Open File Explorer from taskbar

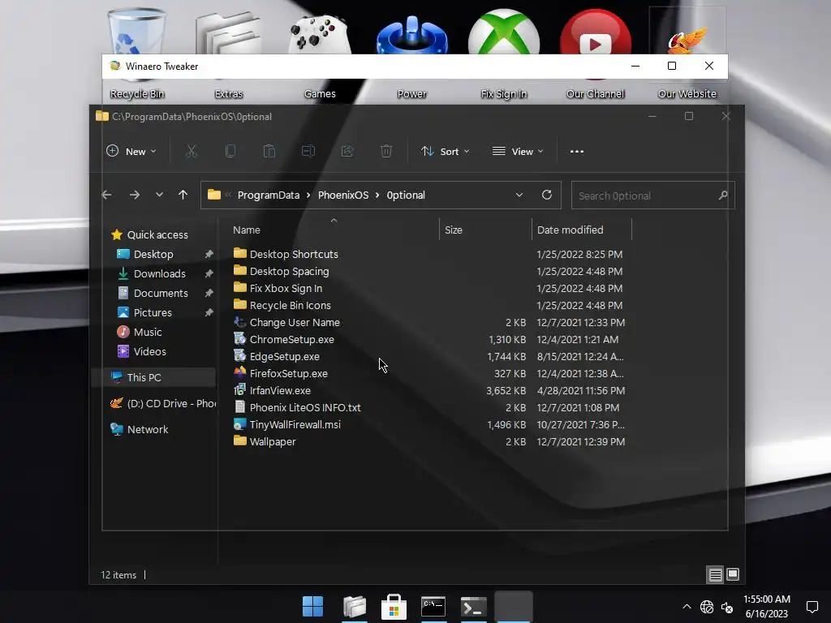[354, 607]
